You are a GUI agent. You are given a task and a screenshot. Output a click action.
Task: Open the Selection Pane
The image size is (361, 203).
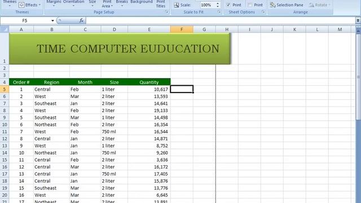pyautogui.click(x=287, y=5)
